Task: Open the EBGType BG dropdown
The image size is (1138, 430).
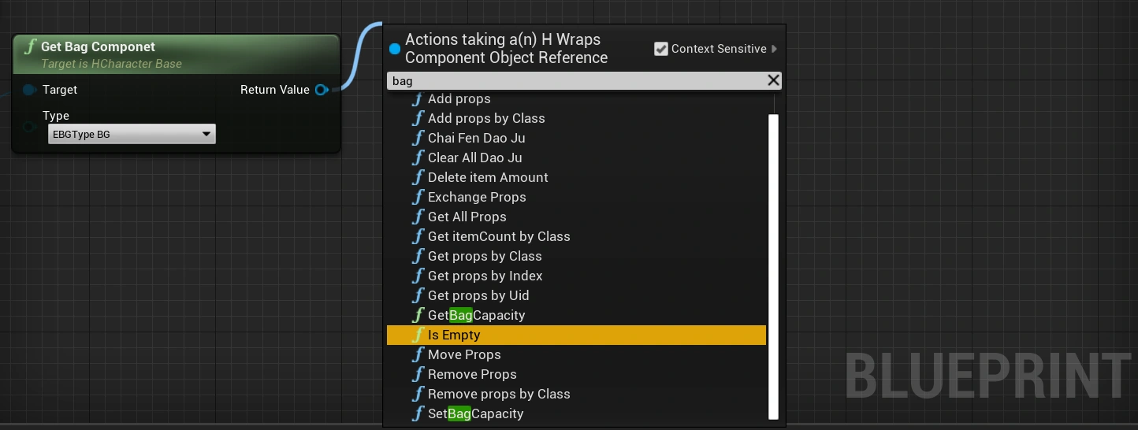Action: [x=132, y=135]
